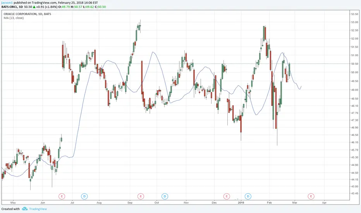This screenshot has height=213, width=361.
Task: Click the 51.00 price axis label
Action: point(354,55)
